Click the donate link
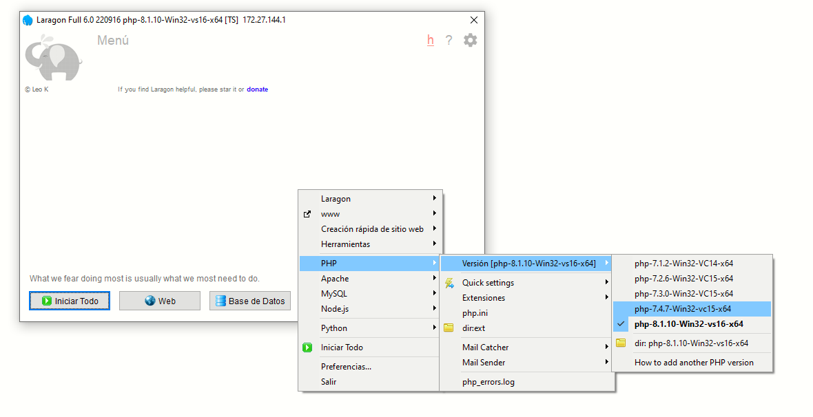This screenshot has height=417, width=813. pyautogui.click(x=257, y=89)
